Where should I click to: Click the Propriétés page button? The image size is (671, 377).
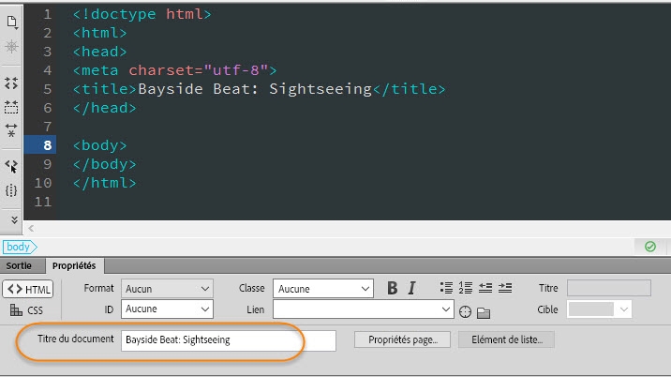point(403,339)
